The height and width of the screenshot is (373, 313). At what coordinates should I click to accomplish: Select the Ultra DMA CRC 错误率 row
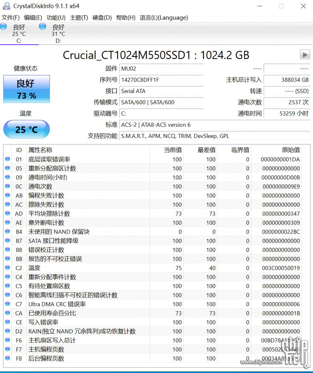coord(152,304)
